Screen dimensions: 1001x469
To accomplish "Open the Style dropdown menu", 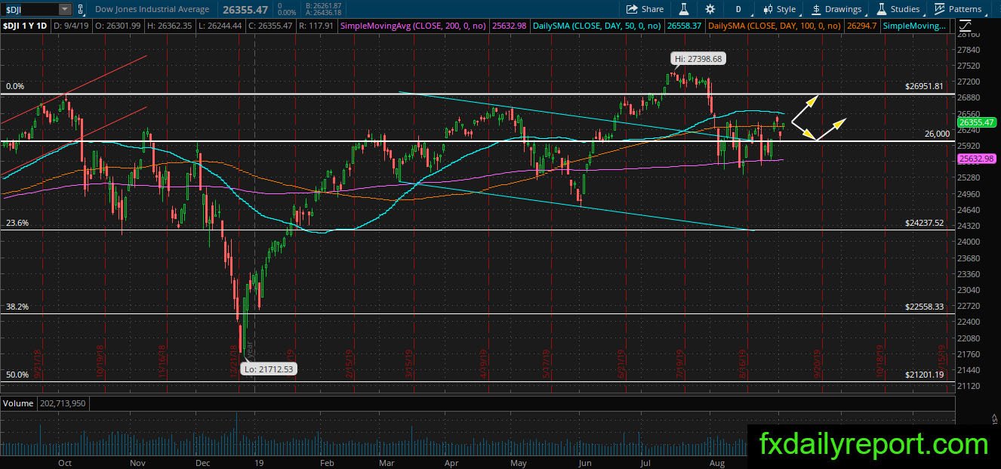I will click(780, 9).
